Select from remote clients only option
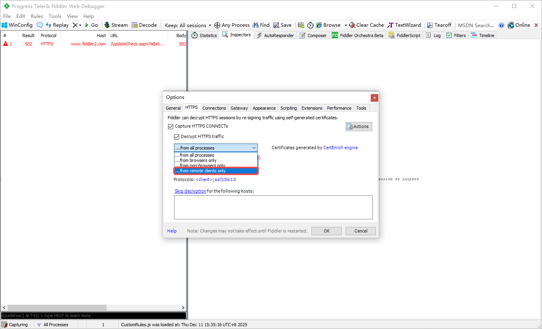Screen dimensions: 542x329 pos(216,171)
